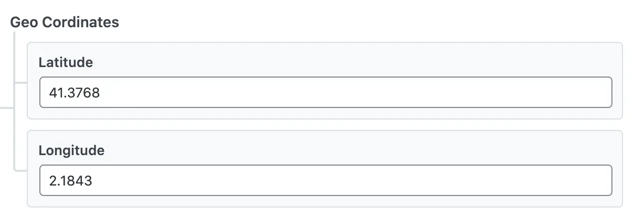The image size is (634, 218).
Task: Focus the field containing 2.1843
Action: click(325, 181)
